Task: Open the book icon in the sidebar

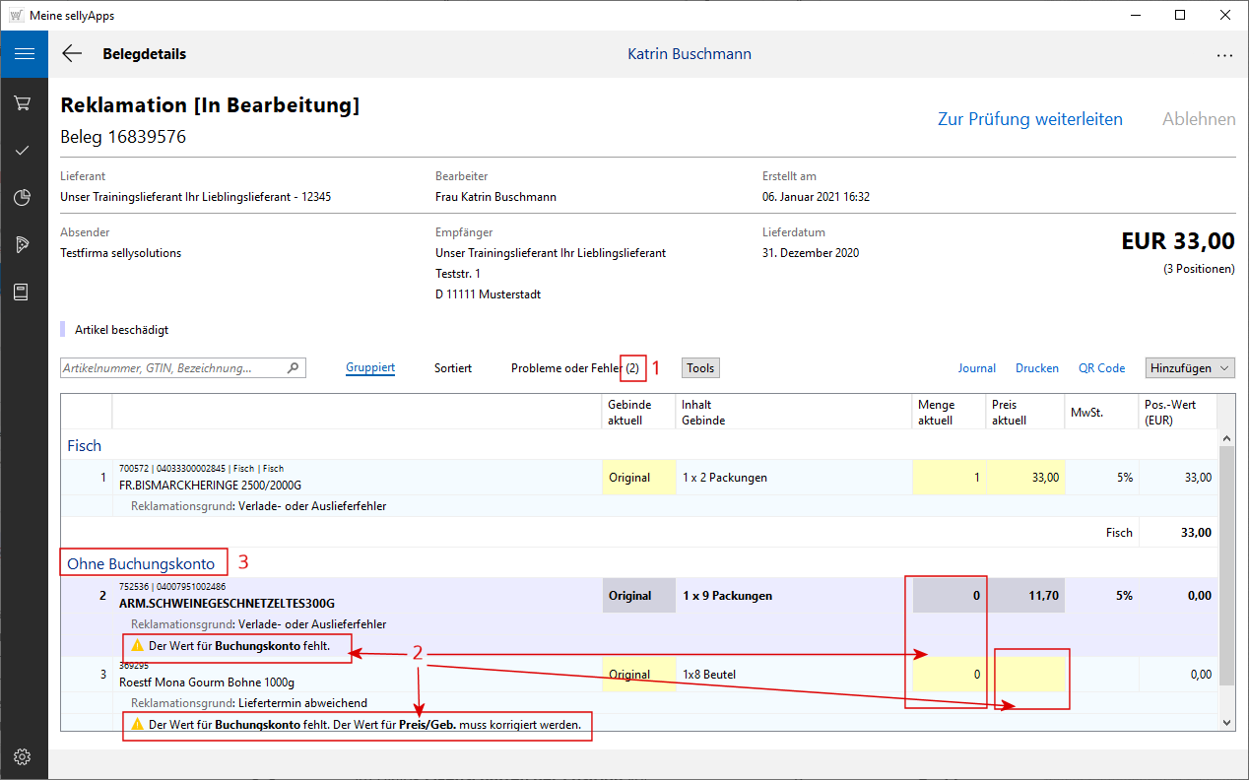Action: pos(24,292)
